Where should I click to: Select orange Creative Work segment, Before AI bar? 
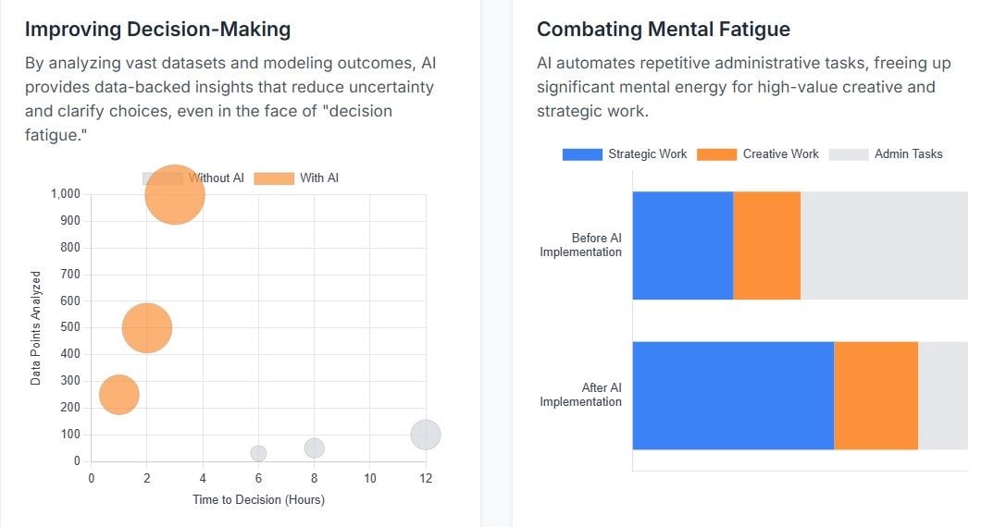[766, 246]
